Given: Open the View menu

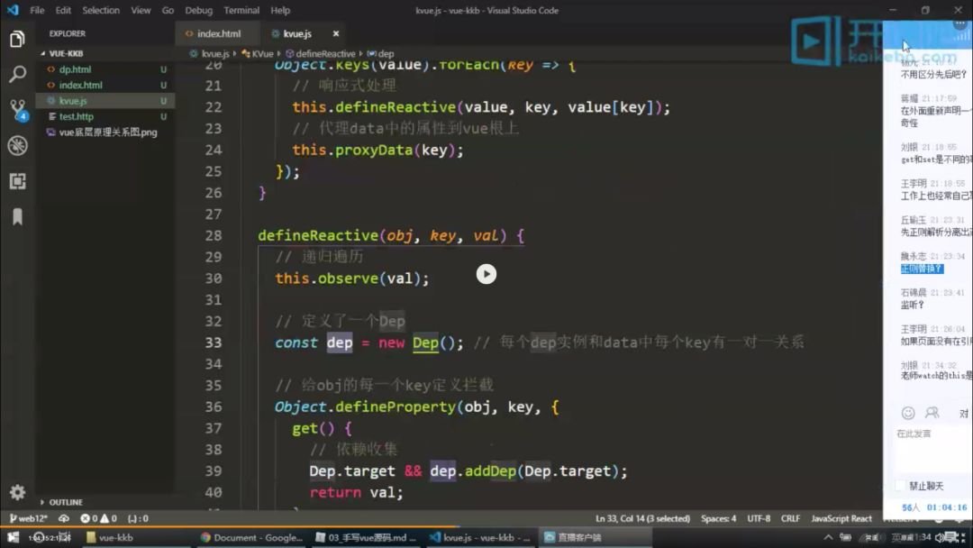Looking at the screenshot, I should tap(141, 10).
